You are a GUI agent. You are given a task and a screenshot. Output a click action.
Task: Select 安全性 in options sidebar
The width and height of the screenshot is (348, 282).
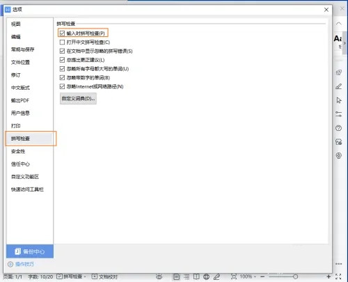18,151
